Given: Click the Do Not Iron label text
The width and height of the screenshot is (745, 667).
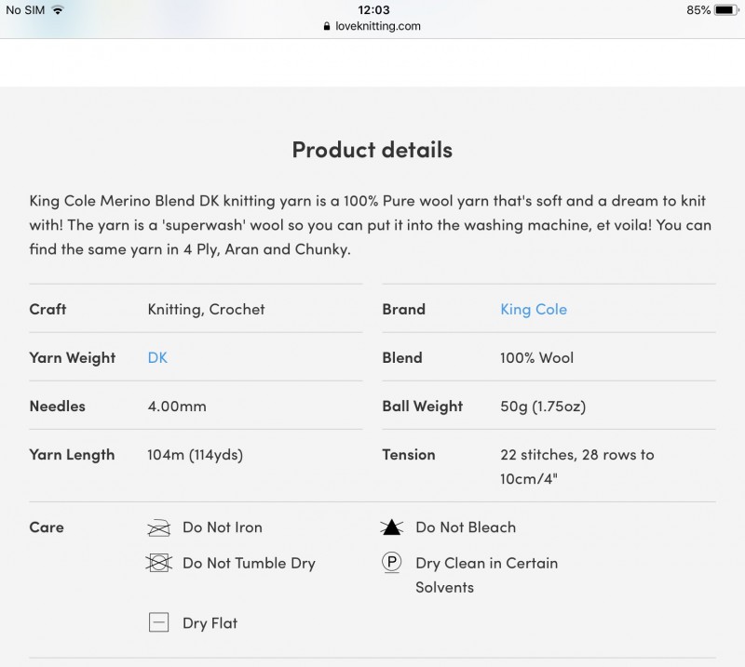Looking at the screenshot, I should coord(223,527).
